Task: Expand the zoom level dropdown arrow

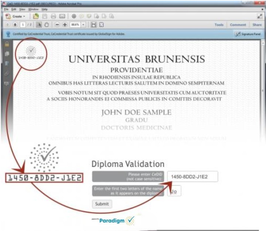Action: coord(83,25)
